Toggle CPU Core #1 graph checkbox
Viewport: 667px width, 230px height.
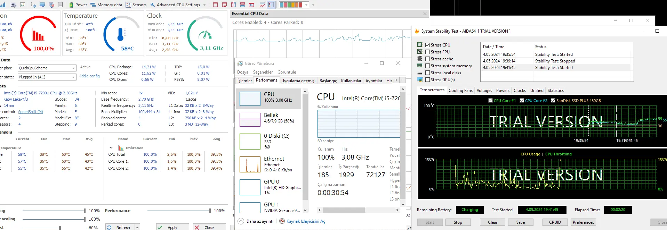click(490, 100)
